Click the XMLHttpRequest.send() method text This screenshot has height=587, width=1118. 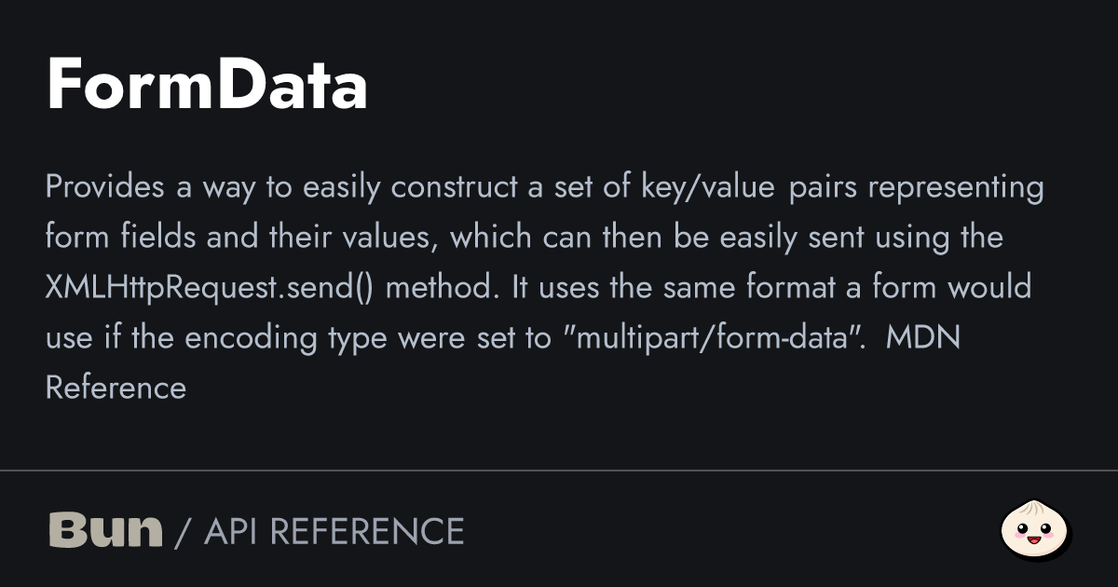coord(210,288)
